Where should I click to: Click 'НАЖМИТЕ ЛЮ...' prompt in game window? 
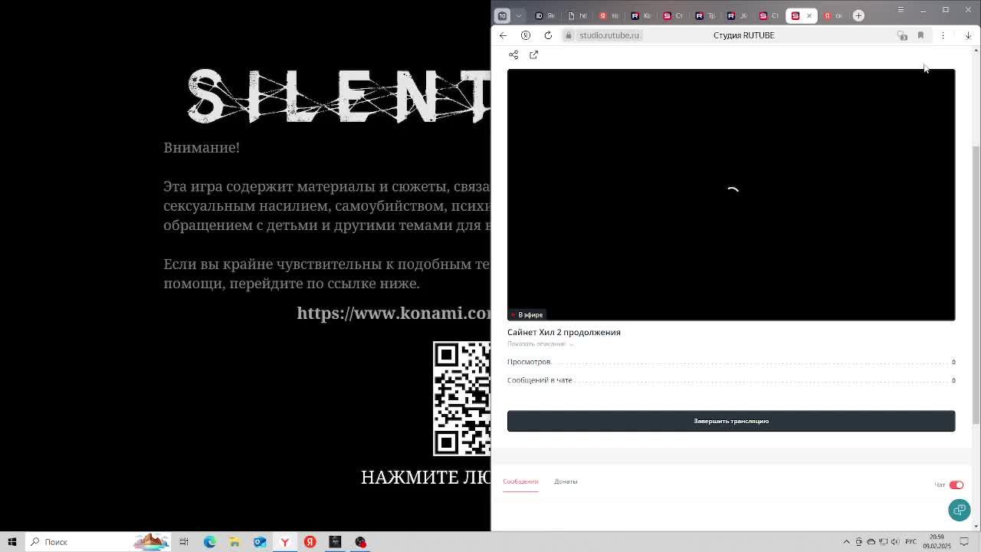425,477
